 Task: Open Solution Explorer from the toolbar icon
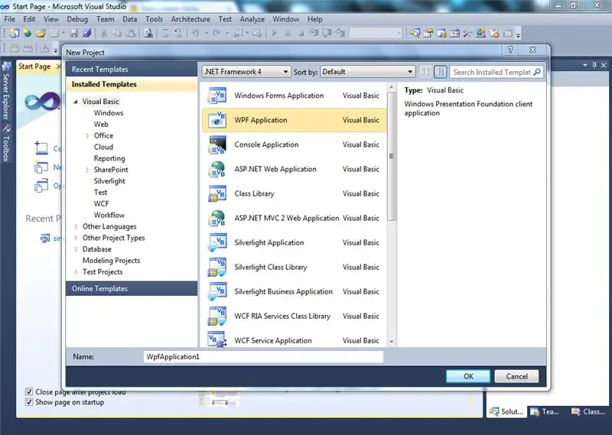415,34
